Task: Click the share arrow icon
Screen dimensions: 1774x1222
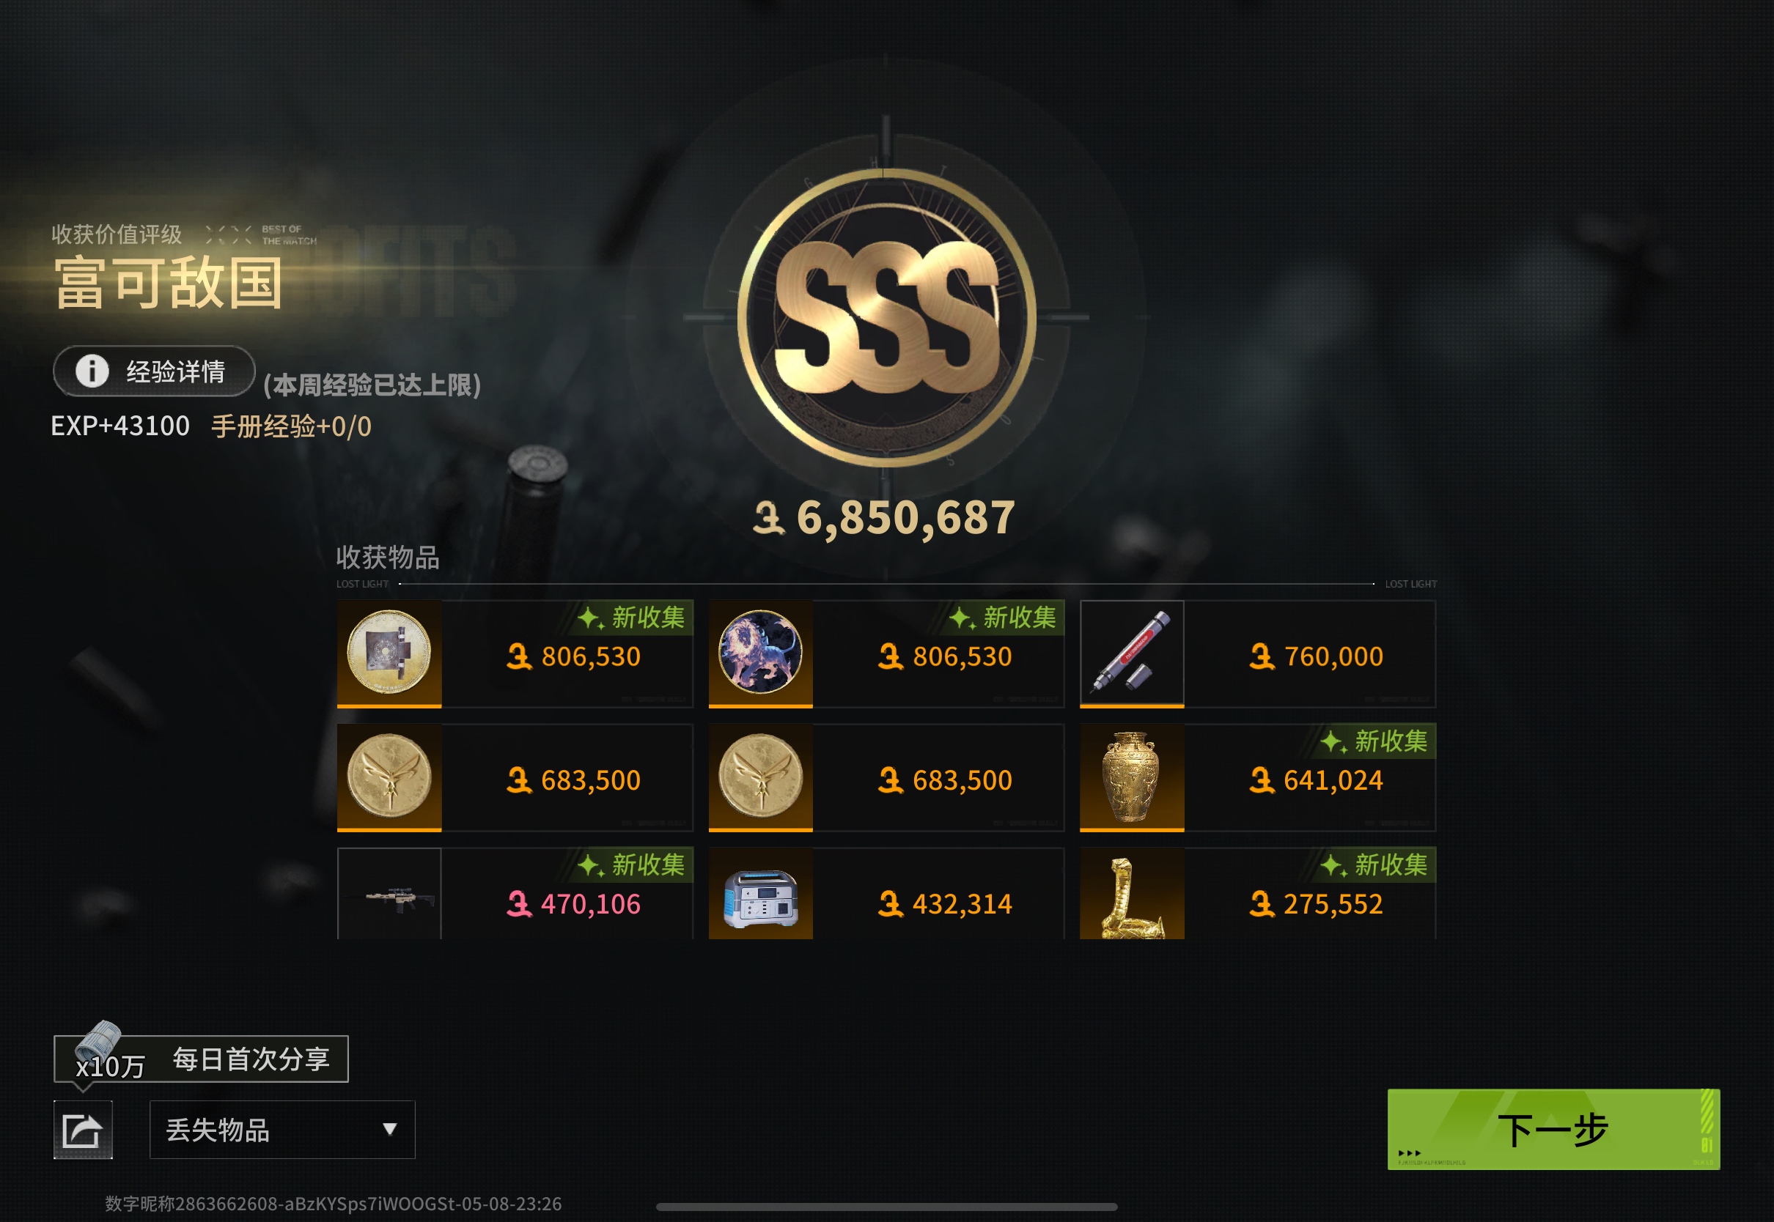Action: 83,1130
